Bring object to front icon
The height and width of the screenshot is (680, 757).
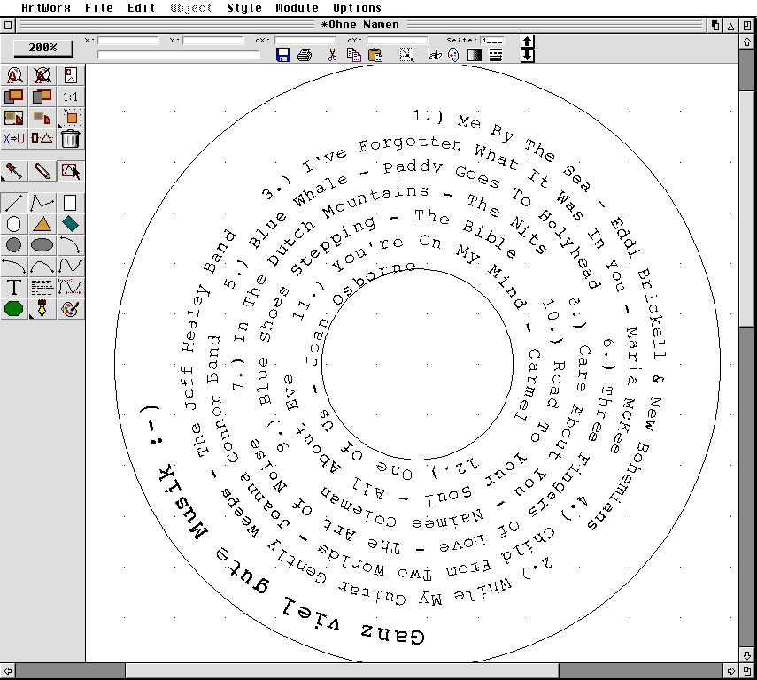point(14,97)
